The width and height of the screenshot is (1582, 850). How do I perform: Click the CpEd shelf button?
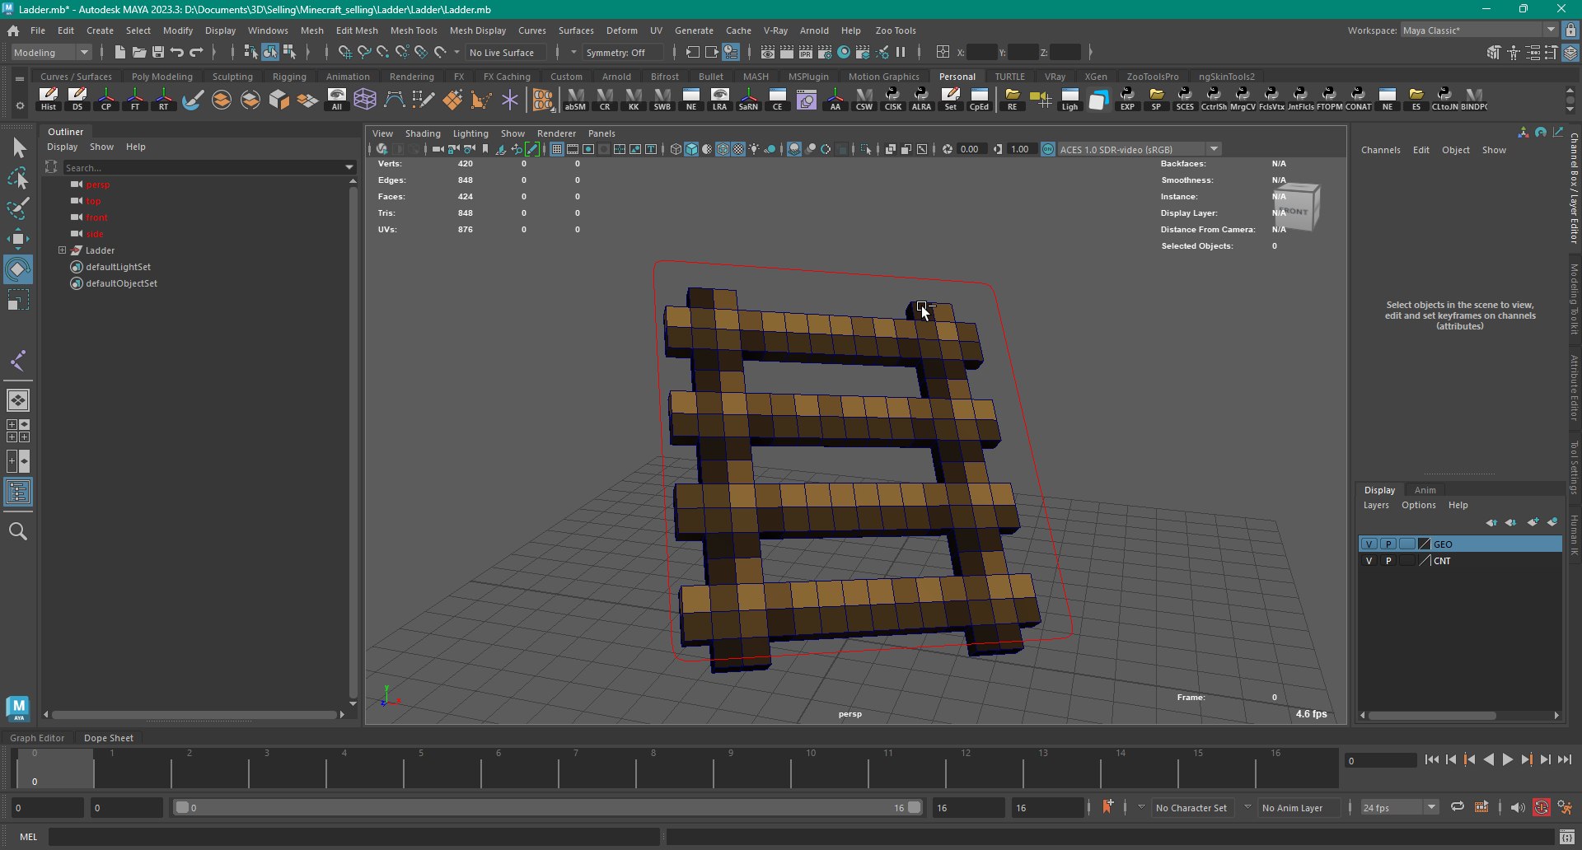coord(979,99)
